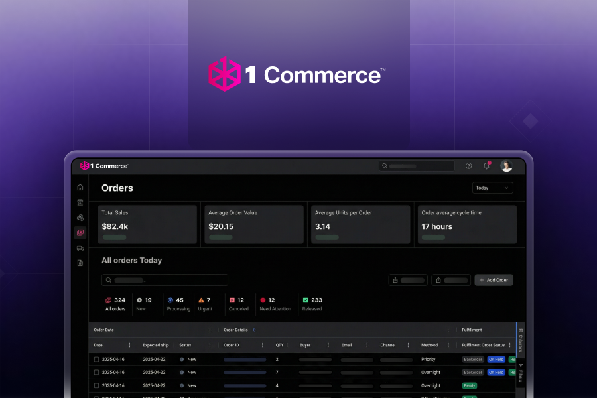Open the Channel column three-dot menu
This screenshot has height=398, width=597.
coord(408,345)
